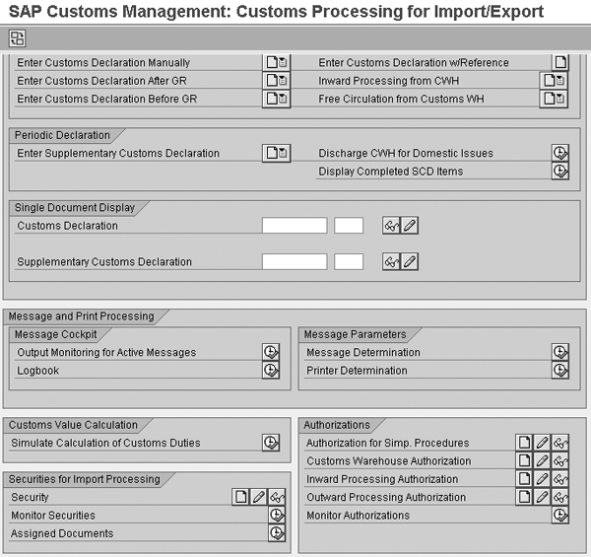This screenshot has width=591, height=557.
Task: Open the Logbook execute icon
Action: (271, 370)
